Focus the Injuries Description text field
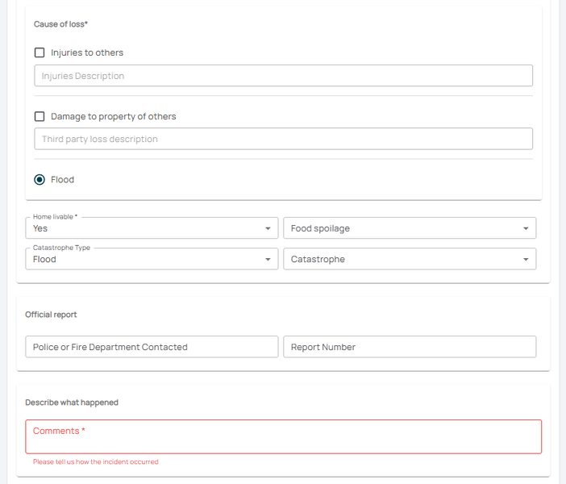Viewport: 566px width, 484px height. tap(283, 76)
